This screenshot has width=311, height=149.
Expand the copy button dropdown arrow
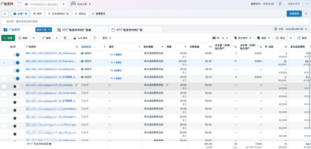pyautogui.click(x=33, y=38)
